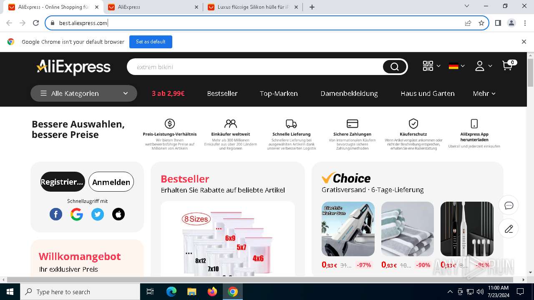Click the Sichere Zahlungen card icon
534x300 pixels.
(x=353, y=123)
